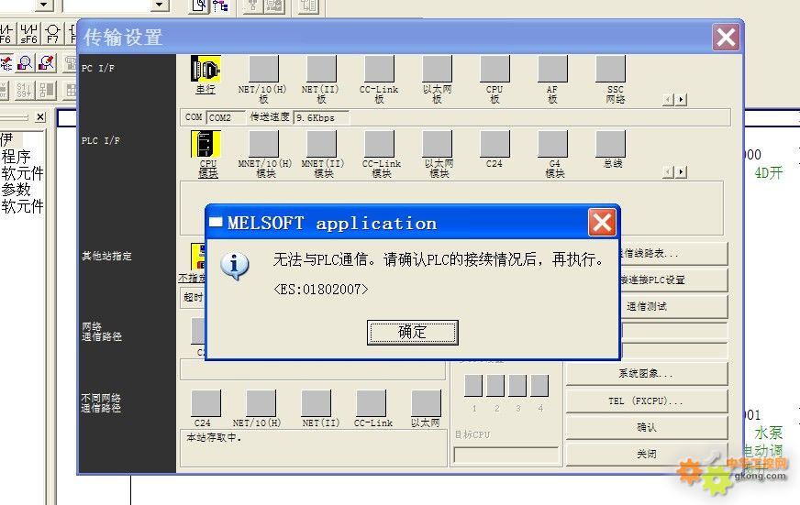Click the 关闭 button in 传输设置
800x505 pixels.
(x=647, y=454)
